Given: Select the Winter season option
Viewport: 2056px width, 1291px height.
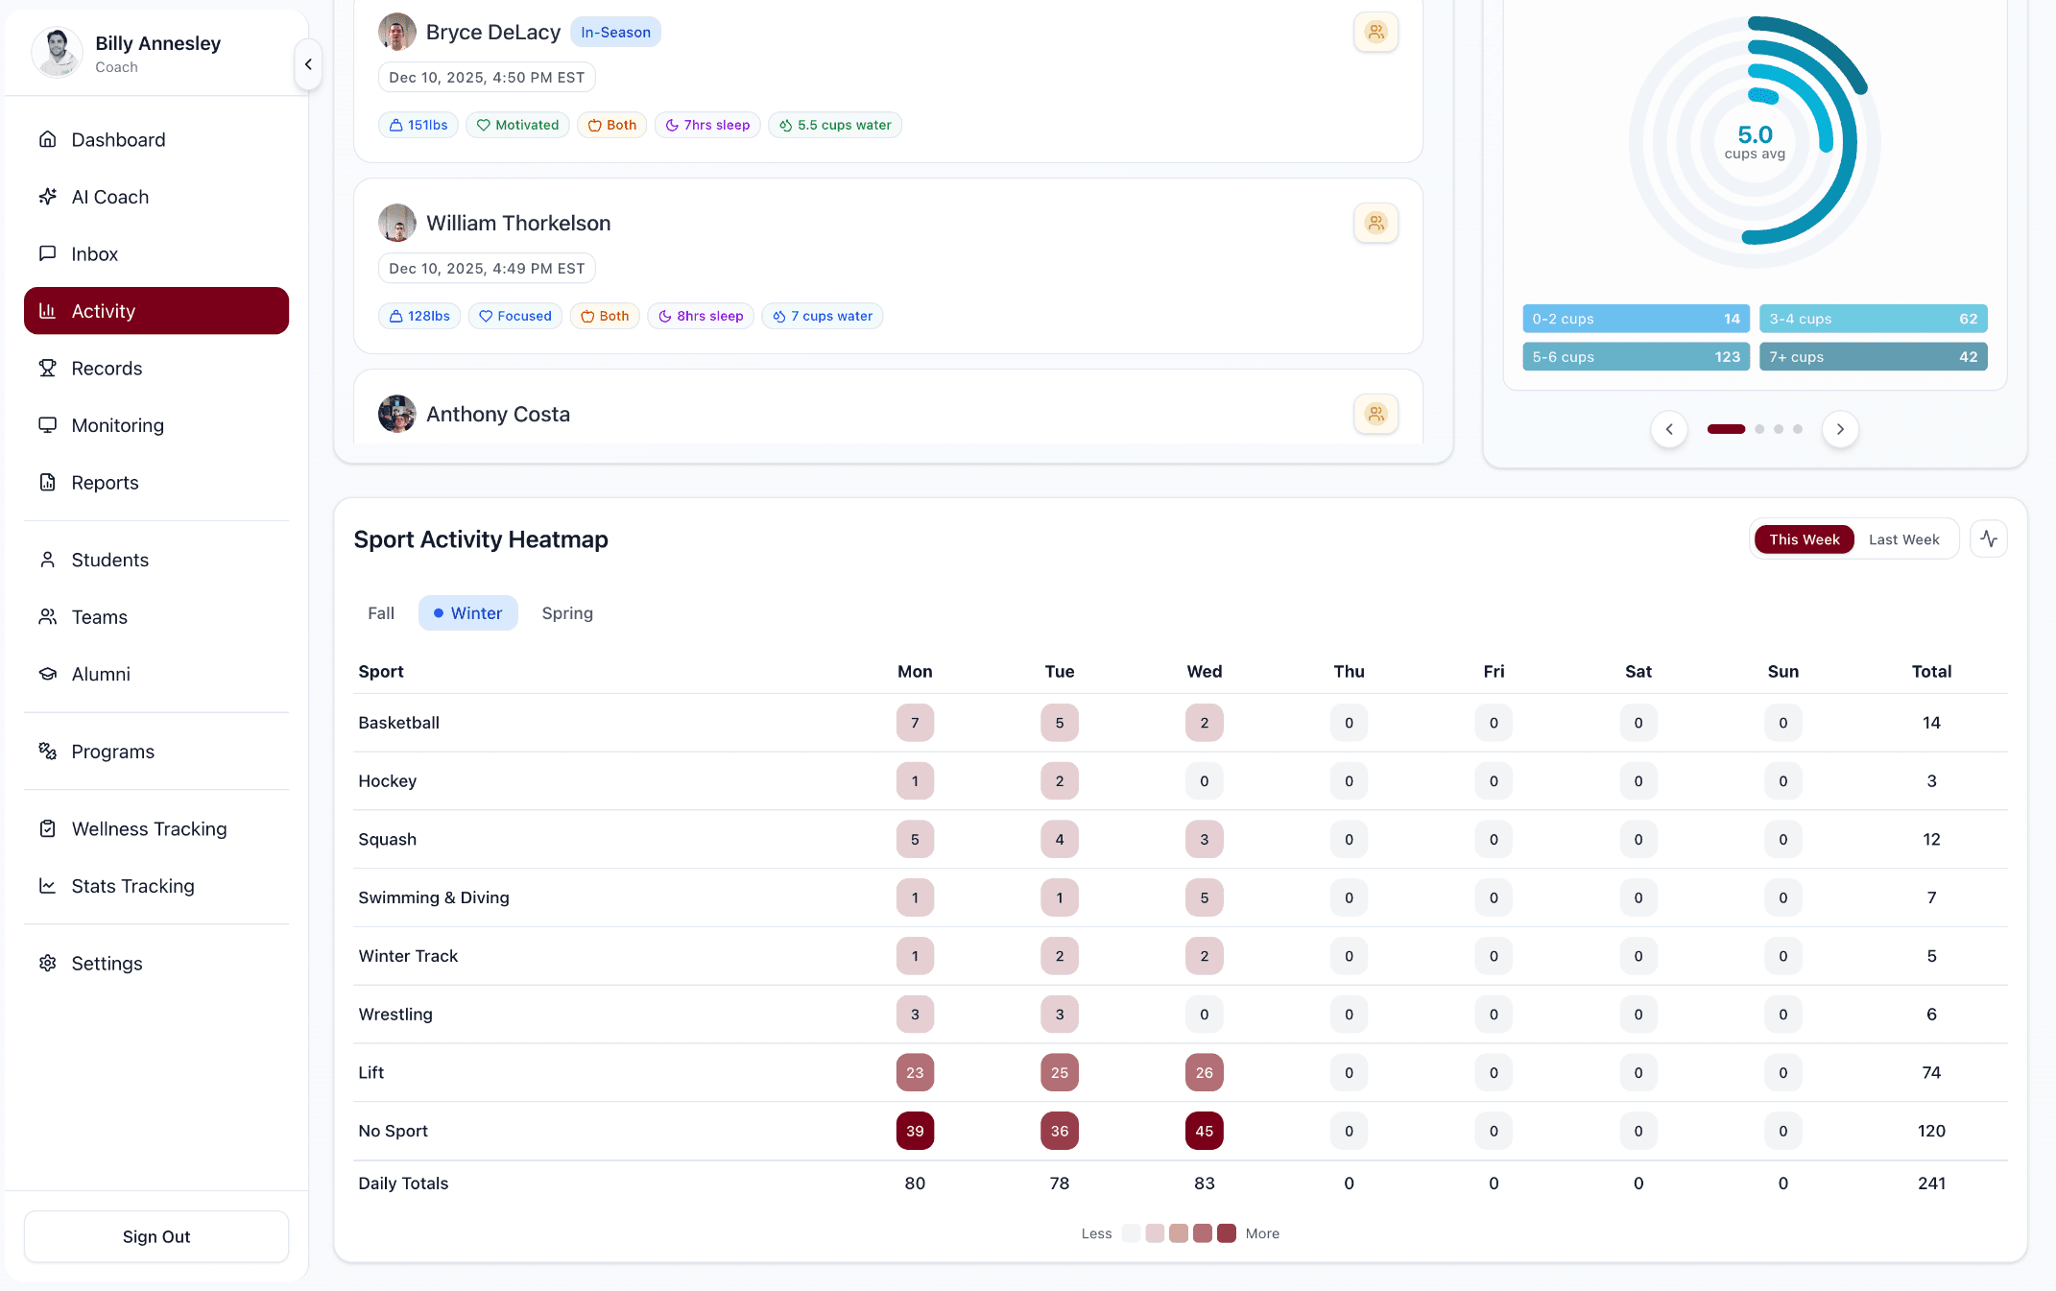Looking at the screenshot, I should 467,612.
